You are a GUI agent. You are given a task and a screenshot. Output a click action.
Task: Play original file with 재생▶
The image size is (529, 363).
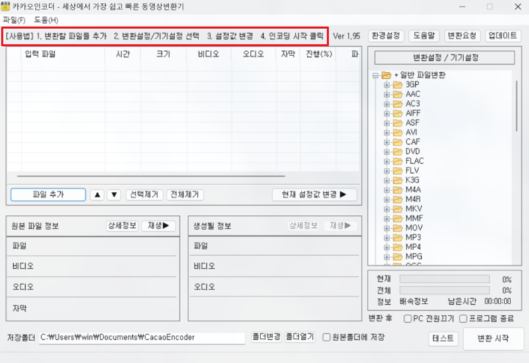tap(159, 225)
